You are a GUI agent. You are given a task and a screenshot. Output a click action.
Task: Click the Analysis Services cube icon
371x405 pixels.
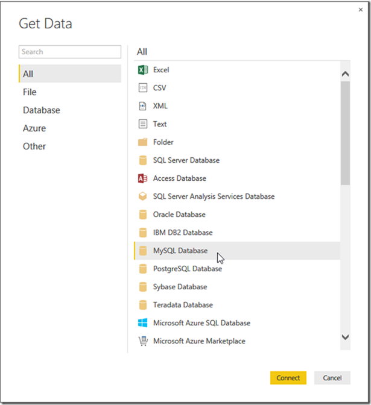143,196
